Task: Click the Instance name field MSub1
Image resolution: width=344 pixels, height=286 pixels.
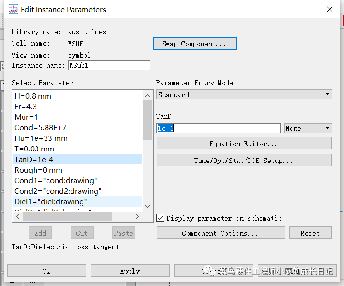Action: click(x=109, y=65)
